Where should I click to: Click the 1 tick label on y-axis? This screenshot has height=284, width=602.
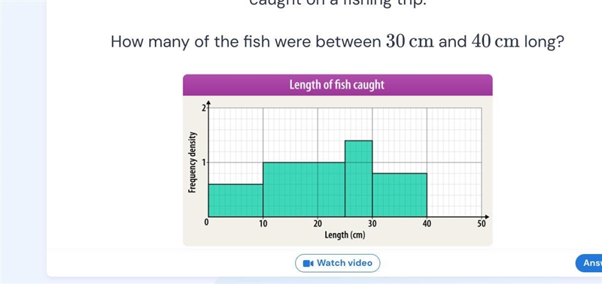click(204, 162)
